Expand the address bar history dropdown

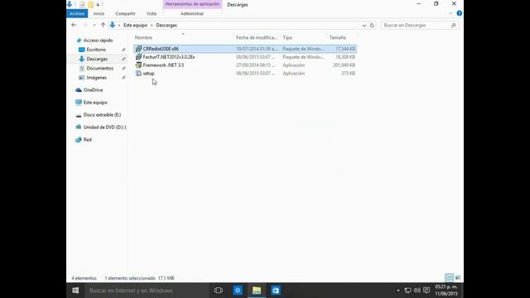pos(364,26)
